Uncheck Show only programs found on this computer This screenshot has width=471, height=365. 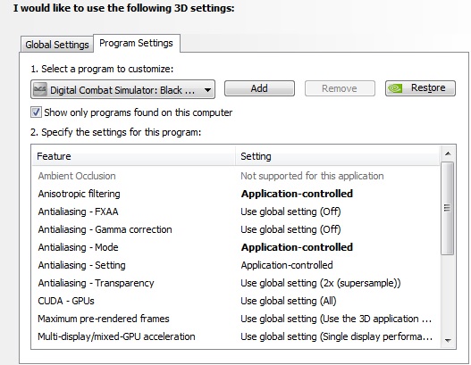pyautogui.click(x=36, y=112)
